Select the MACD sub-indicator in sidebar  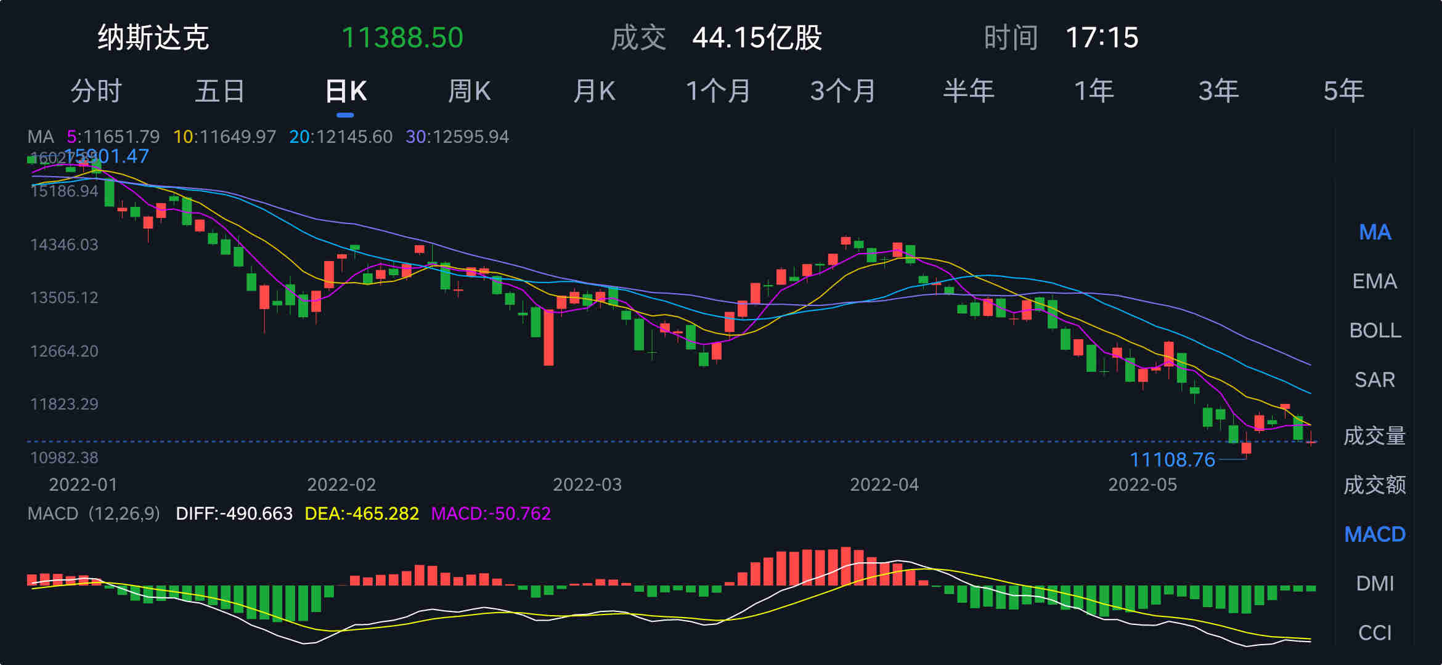[x=1375, y=534]
